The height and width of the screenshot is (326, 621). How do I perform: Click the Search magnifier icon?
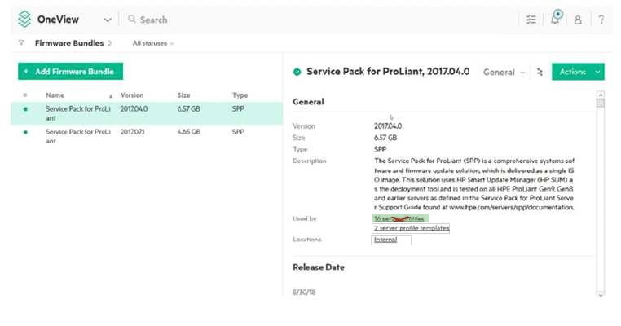click(x=132, y=19)
